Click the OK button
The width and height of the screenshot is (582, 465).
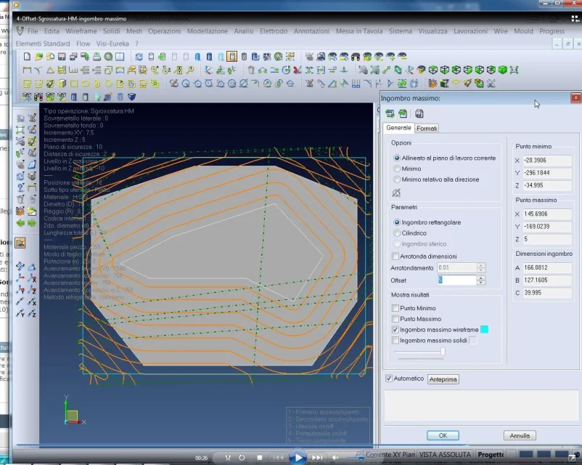[443, 435]
